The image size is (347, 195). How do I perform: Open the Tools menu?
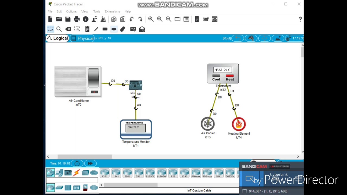pos(97,11)
